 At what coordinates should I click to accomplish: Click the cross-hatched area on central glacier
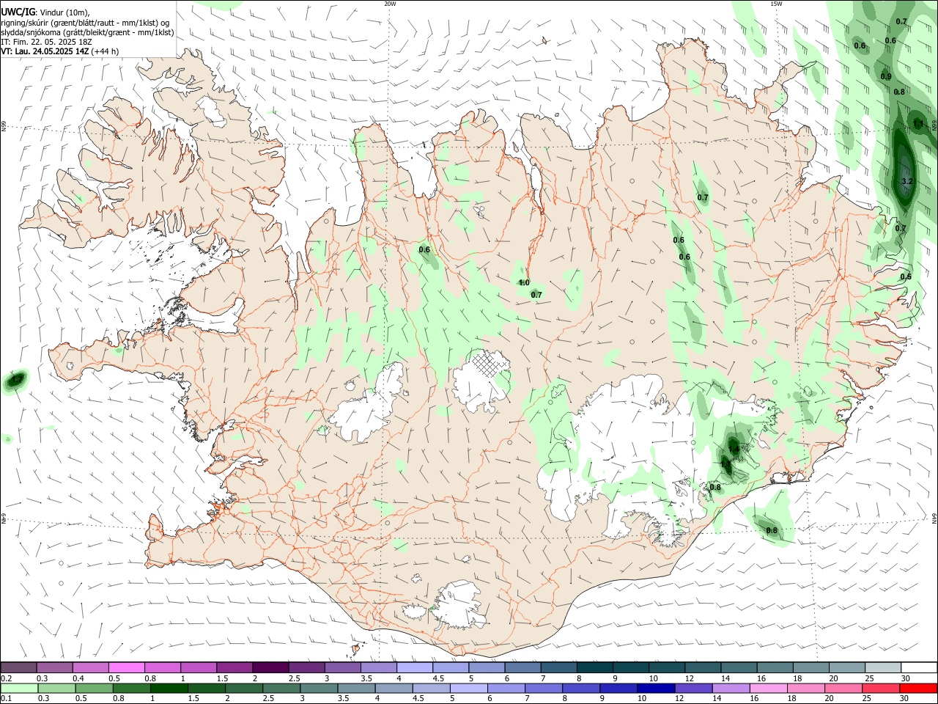490,362
